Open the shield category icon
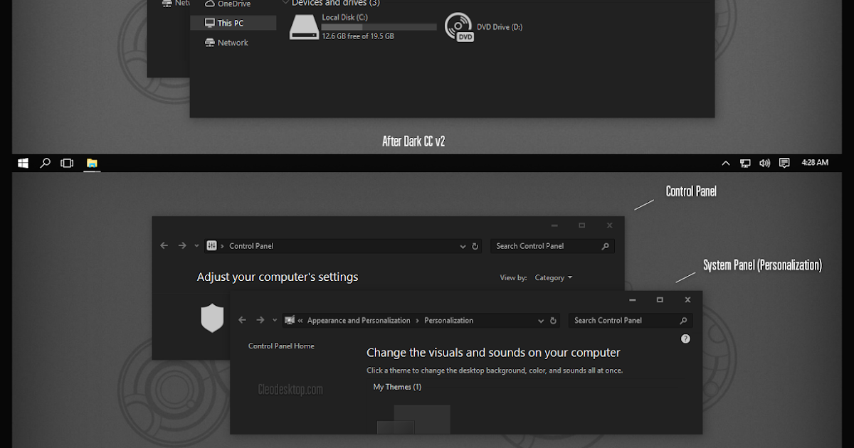 (213, 318)
